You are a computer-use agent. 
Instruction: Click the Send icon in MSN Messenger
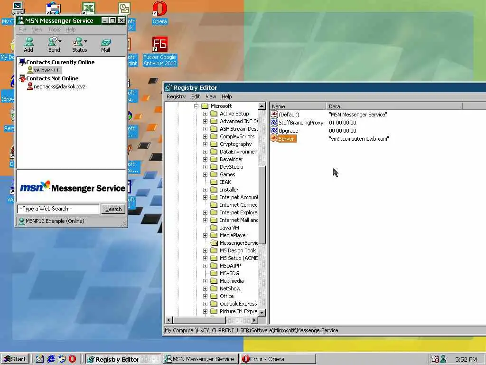click(54, 45)
